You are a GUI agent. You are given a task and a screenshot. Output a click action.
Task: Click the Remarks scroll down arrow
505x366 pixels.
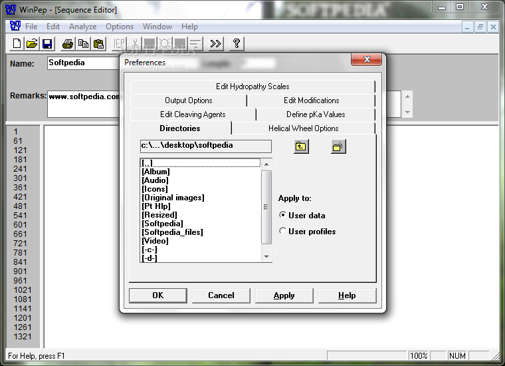[x=407, y=112]
